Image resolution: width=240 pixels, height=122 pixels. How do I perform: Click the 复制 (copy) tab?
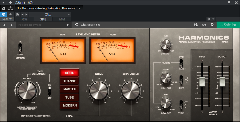(x=43, y=19)
